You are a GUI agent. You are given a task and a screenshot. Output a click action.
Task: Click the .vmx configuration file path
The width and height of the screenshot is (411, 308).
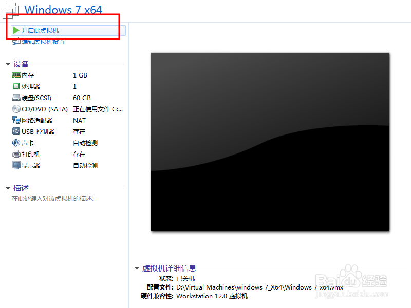point(260,287)
